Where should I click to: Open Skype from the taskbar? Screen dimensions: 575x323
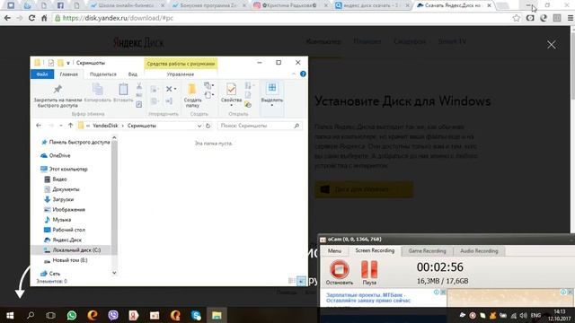[x=196, y=315]
